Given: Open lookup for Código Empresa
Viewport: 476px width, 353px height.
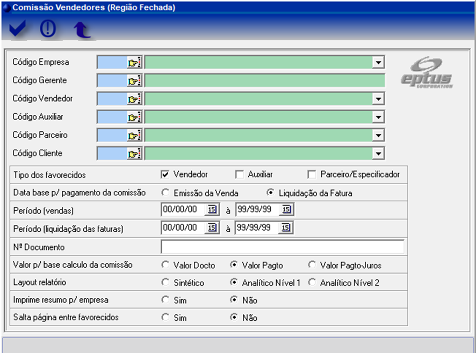Looking at the screenshot, I should pos(133,63).
